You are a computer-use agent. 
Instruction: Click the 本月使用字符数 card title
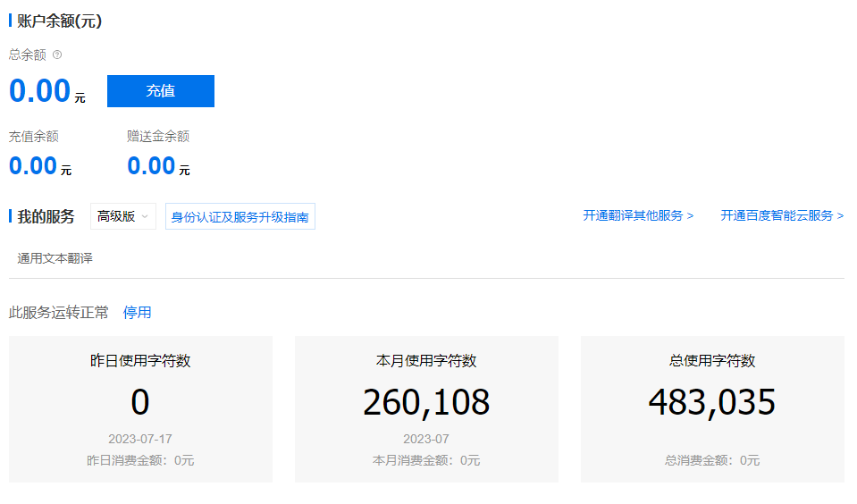(x=426, y=360)
